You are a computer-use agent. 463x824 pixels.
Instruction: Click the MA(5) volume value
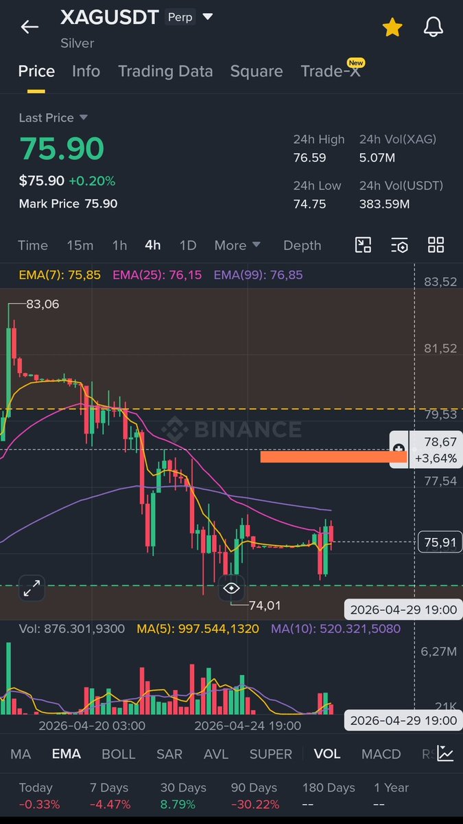point(198,629)
